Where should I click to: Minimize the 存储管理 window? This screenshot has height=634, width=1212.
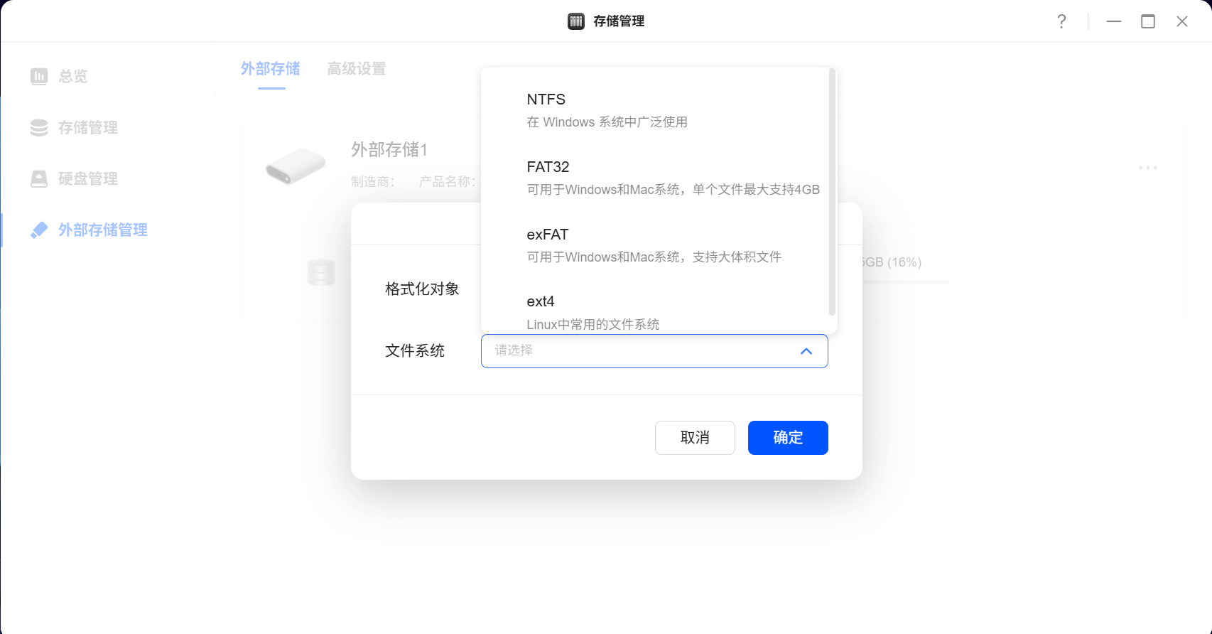click(x=1114, y=21)
